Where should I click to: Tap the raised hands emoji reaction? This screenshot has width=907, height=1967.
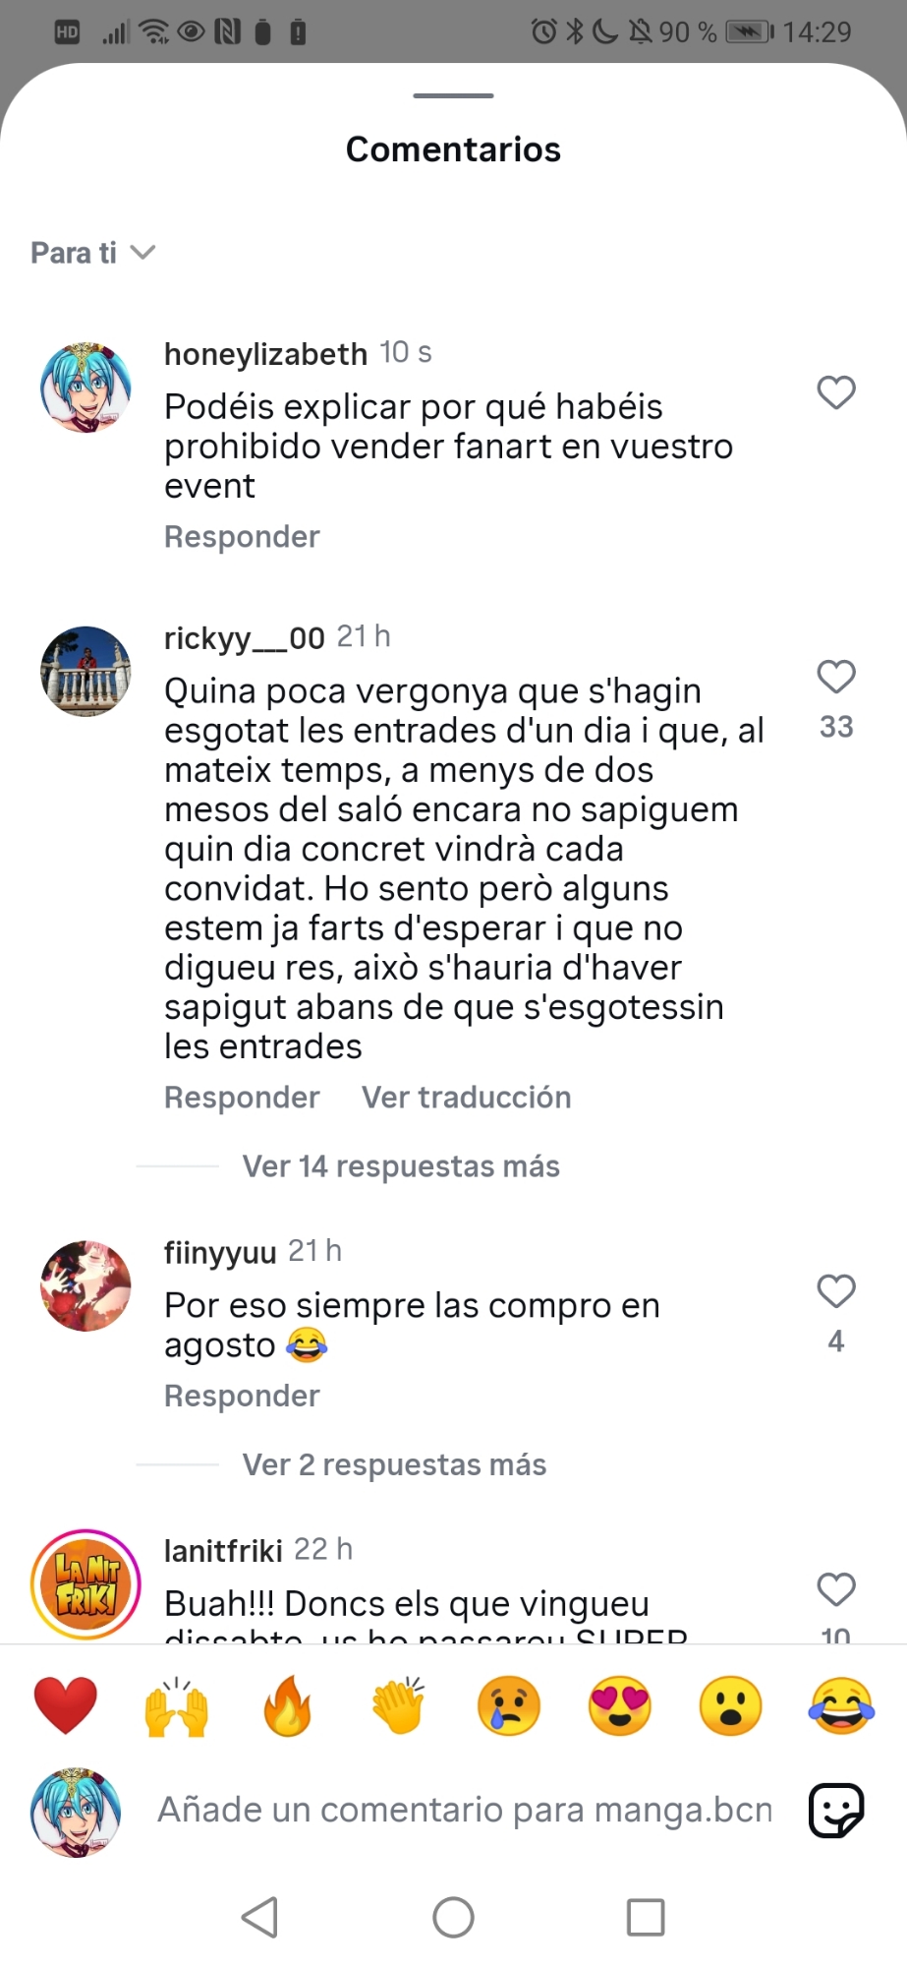177,1705
